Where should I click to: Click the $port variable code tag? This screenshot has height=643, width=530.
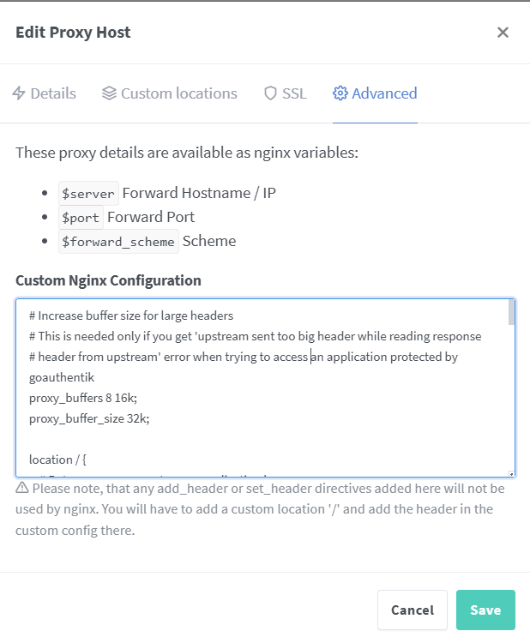(x=81, y=217)
